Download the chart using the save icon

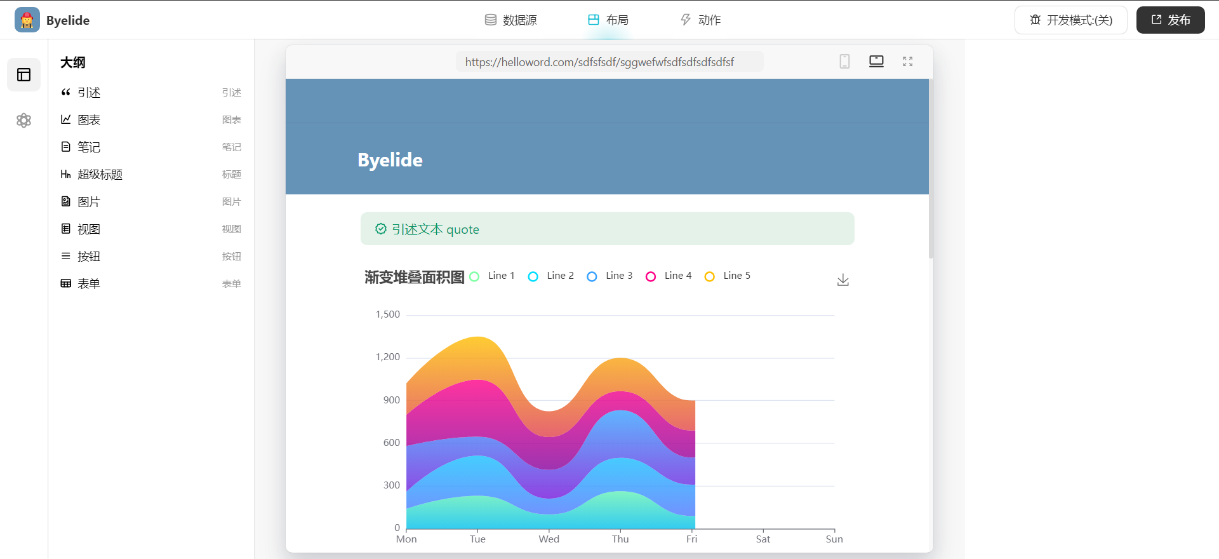[843, 280]
